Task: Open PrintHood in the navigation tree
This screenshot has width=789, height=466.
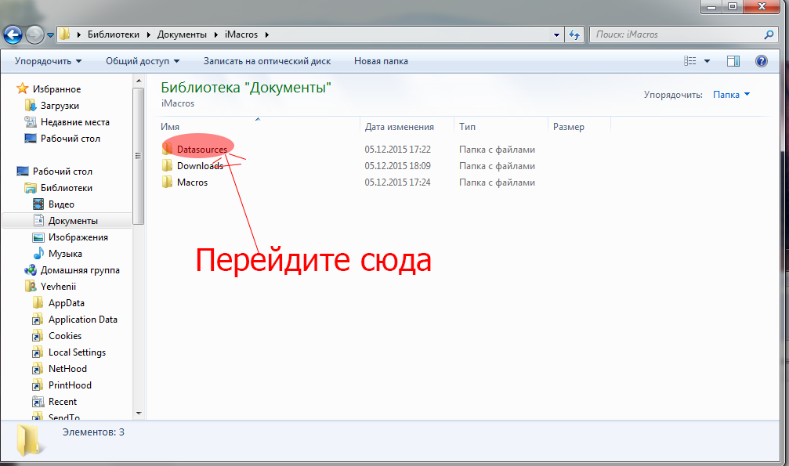Action: pos(70,385)
